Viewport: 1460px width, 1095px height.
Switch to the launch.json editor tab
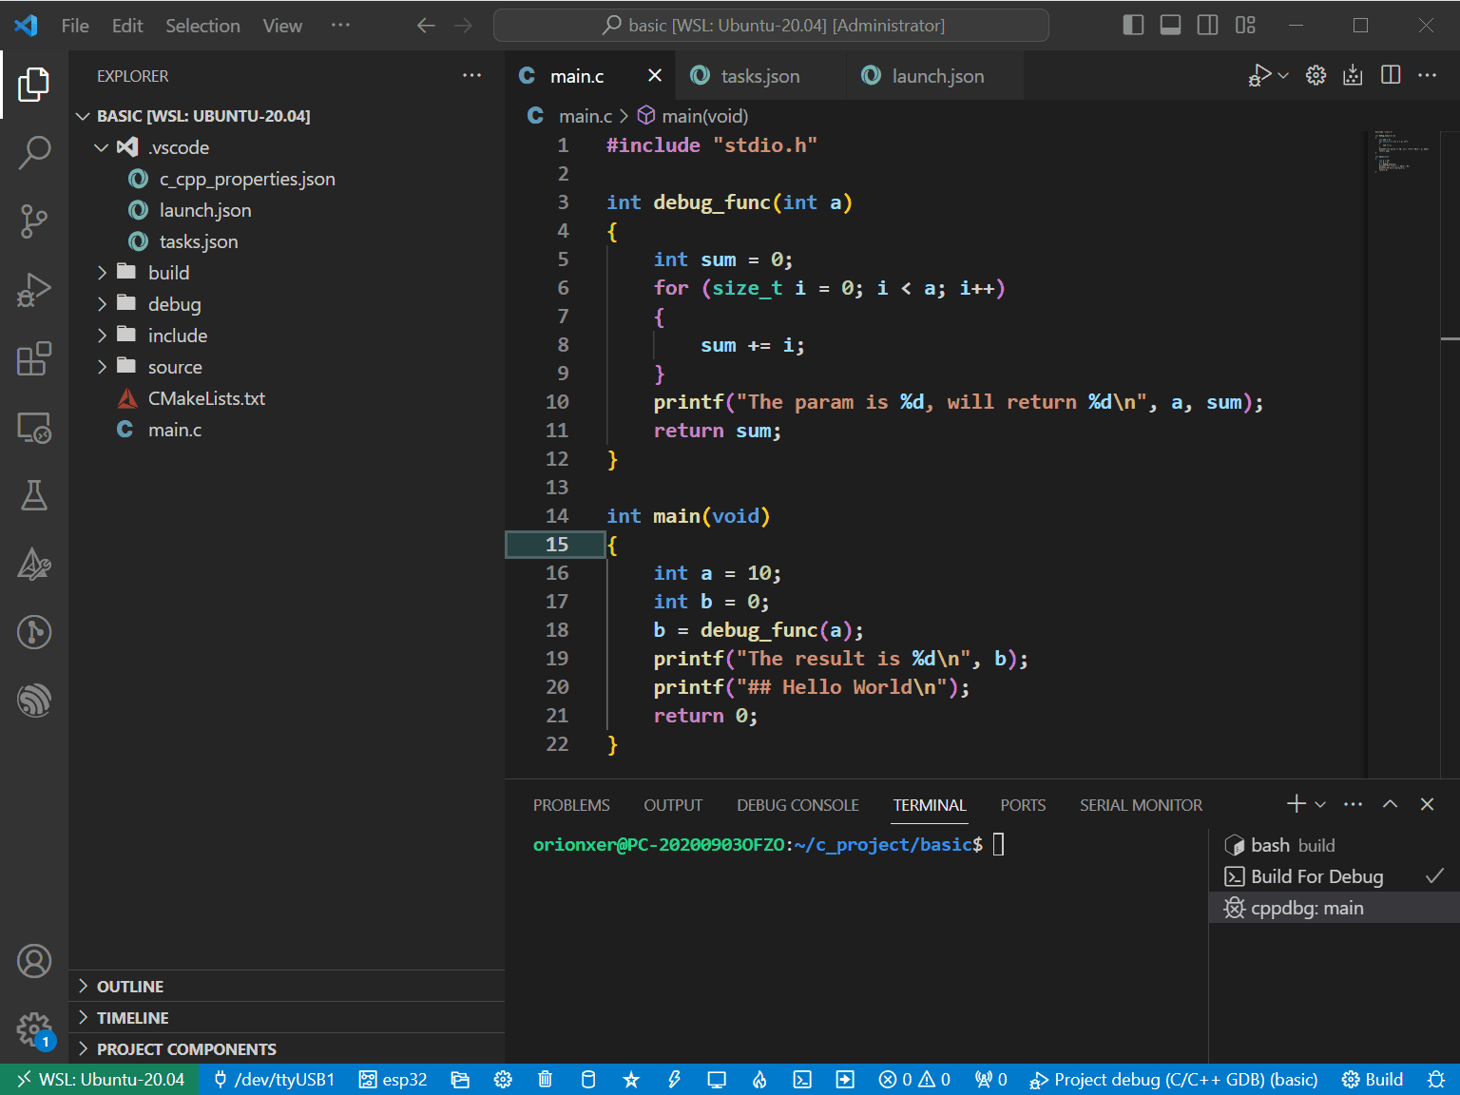[937, 76]
